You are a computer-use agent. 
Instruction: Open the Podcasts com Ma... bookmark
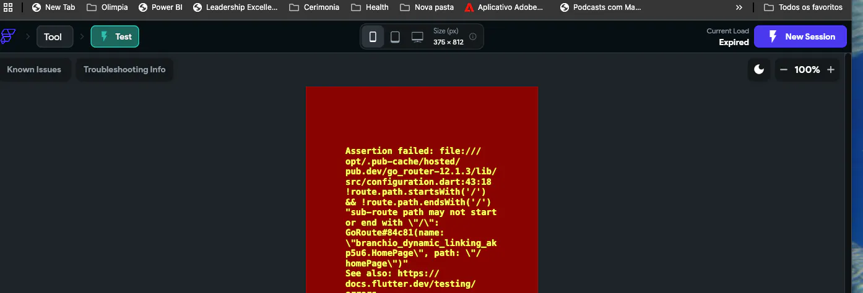tap(601, 7)
